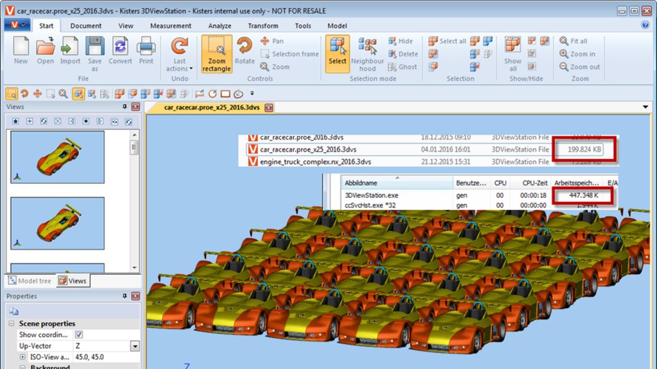The width and height of the screenshot is (657, 369).
Task: Click the ISO-View value field 45.0, 45.0
Action: coord(106,357)
